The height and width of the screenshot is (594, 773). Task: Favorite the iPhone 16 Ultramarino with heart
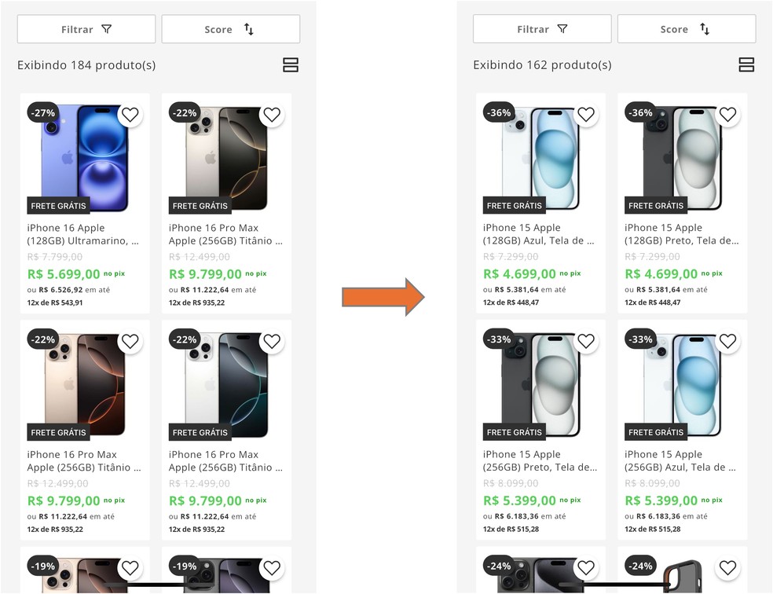(x=130, y=115)
